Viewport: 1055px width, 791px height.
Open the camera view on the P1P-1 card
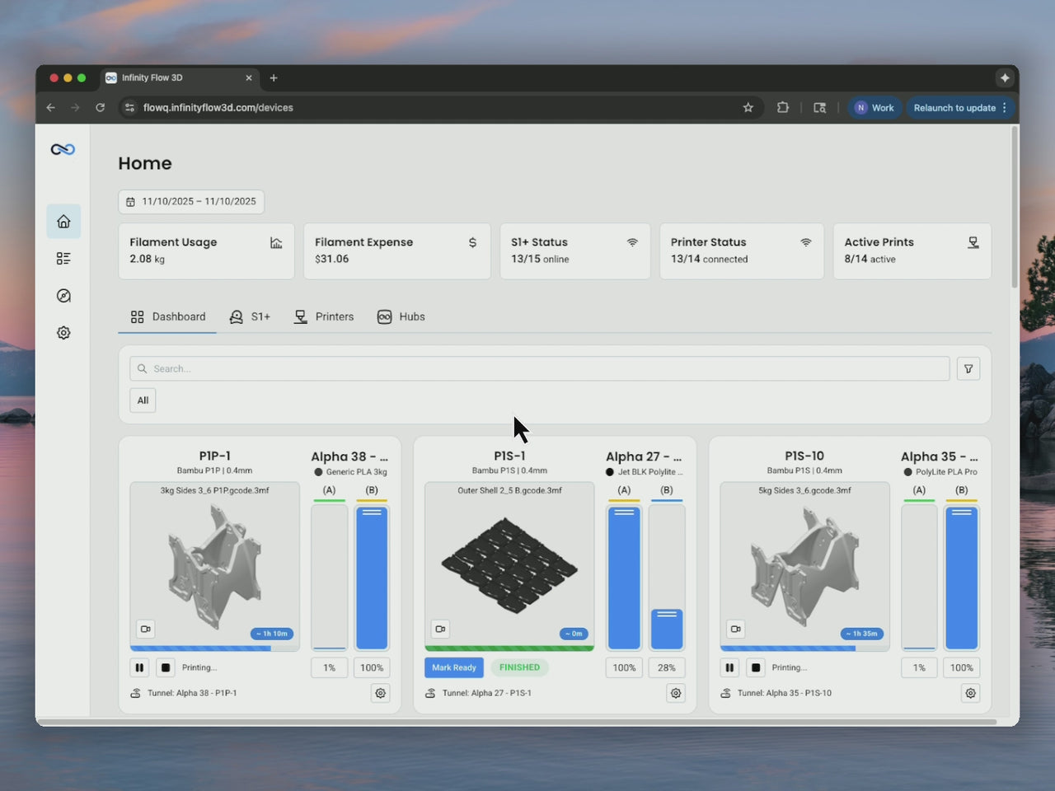(x=146, y=629)
